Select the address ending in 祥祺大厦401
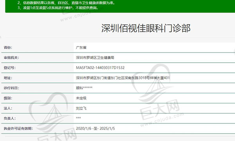 tap(123, 78)
